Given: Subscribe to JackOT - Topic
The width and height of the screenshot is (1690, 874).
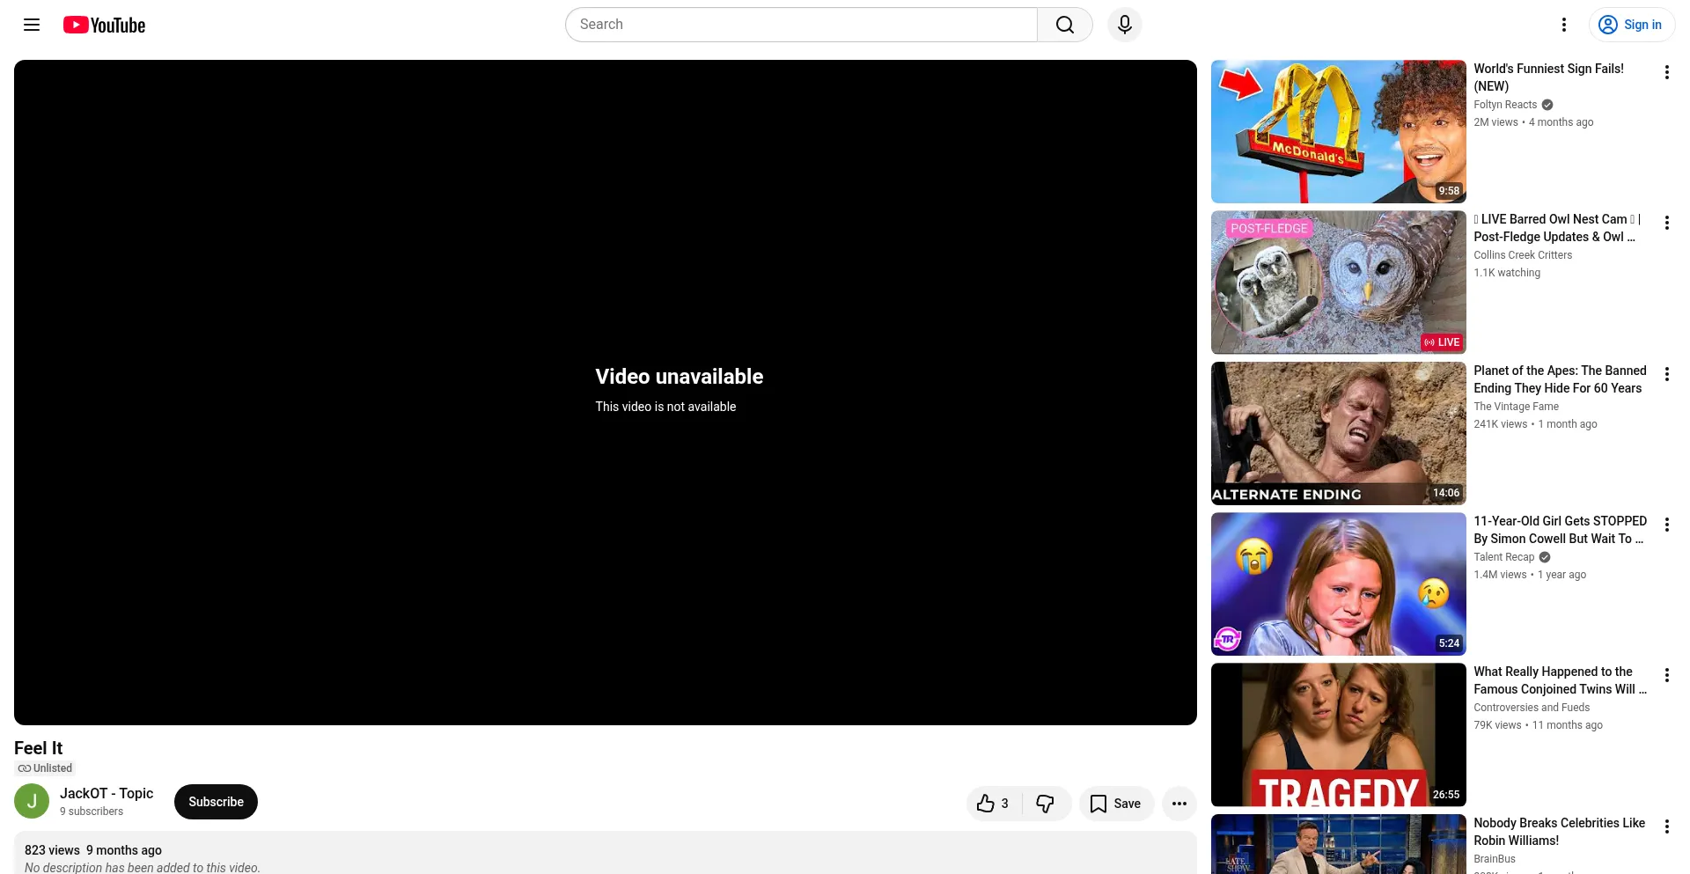Looking at the screenshot, I should pos(216,802).
